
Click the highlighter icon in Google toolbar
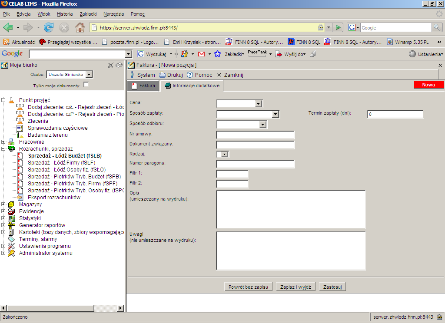[313, 54]
